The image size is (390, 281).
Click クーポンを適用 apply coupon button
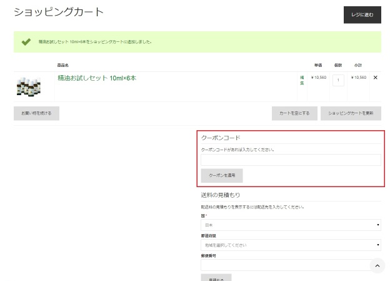(x=222, y=176)
